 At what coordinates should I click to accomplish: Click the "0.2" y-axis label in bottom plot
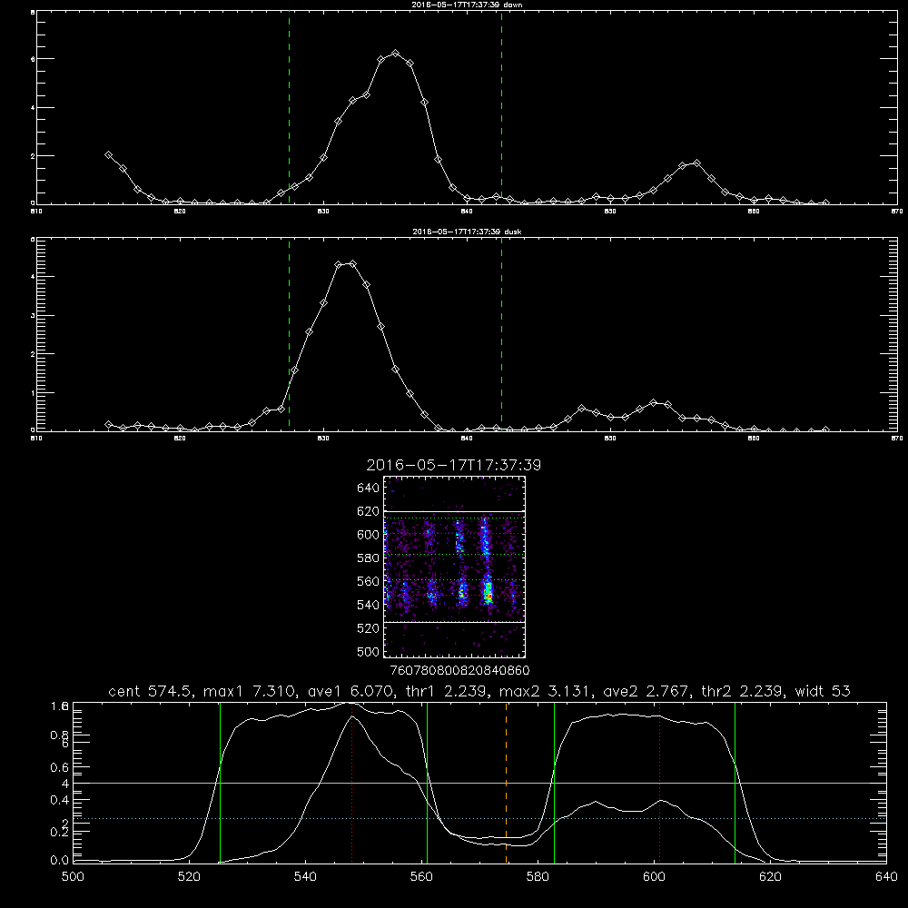pyautogui.click(x=60, y=832)
